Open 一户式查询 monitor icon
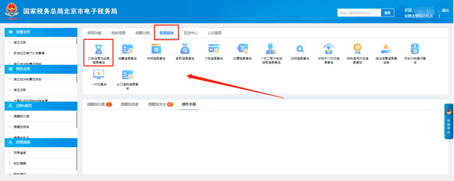This screenshot has width=454, height=181. pyautogui.click(x=98, y=75)
